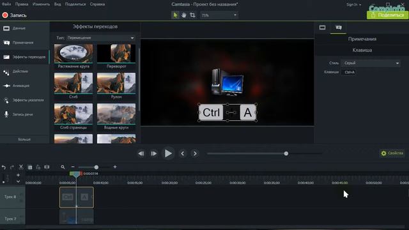Add a track with plus icon
The height and width of the screenshot is (230, 409).
click(x=18, y=175)
